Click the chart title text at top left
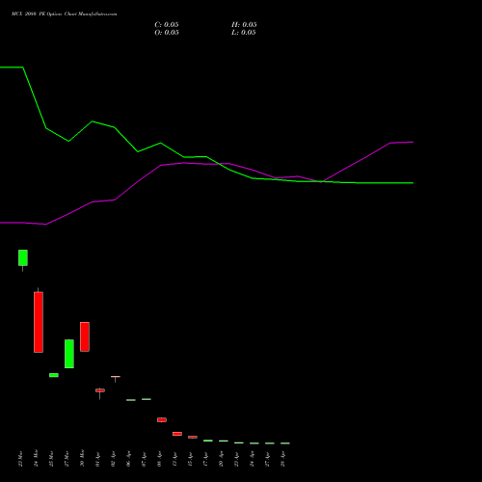This screenshot has width=482, height=482. tap(65, 13)
